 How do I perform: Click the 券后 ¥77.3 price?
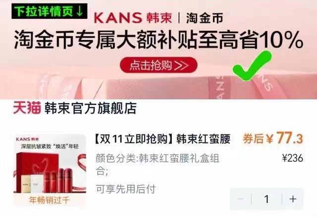(273, 138)
